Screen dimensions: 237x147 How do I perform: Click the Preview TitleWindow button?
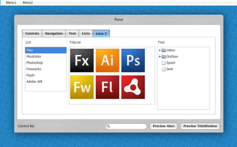click(200, 126)
